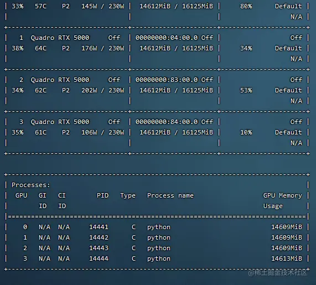Click PID 14442

click(99, 237)
